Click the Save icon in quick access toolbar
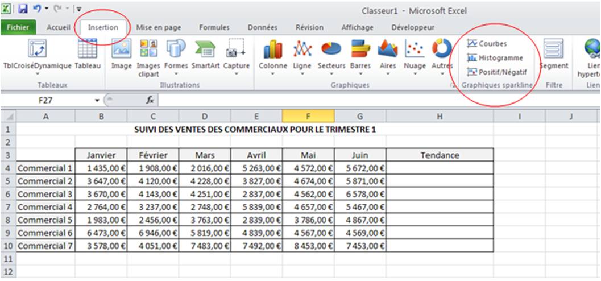 (x=23, y=9)
